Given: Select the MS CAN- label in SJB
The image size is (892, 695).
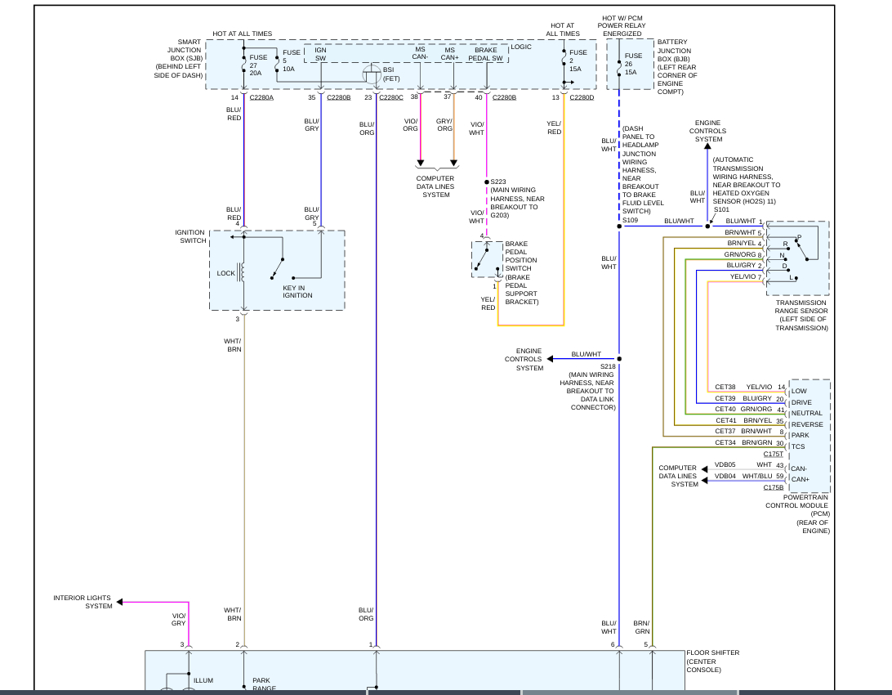Looking at the screenshot, I should (420, 53).
